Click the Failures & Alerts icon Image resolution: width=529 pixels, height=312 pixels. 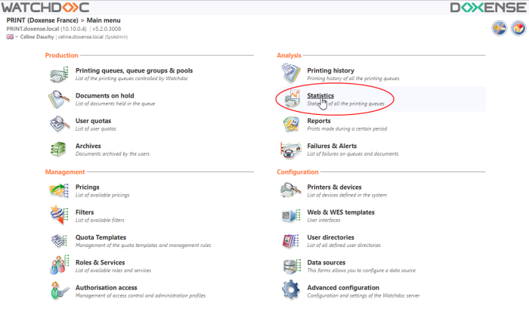point(291,150)
